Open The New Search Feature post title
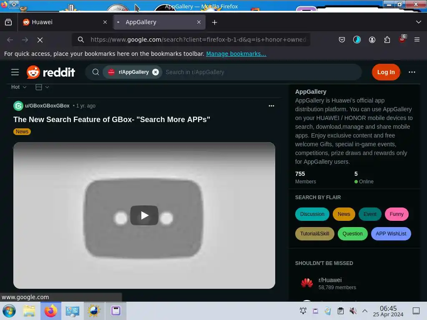The height and width of the screenshot is (320, 427). point(112,120)
